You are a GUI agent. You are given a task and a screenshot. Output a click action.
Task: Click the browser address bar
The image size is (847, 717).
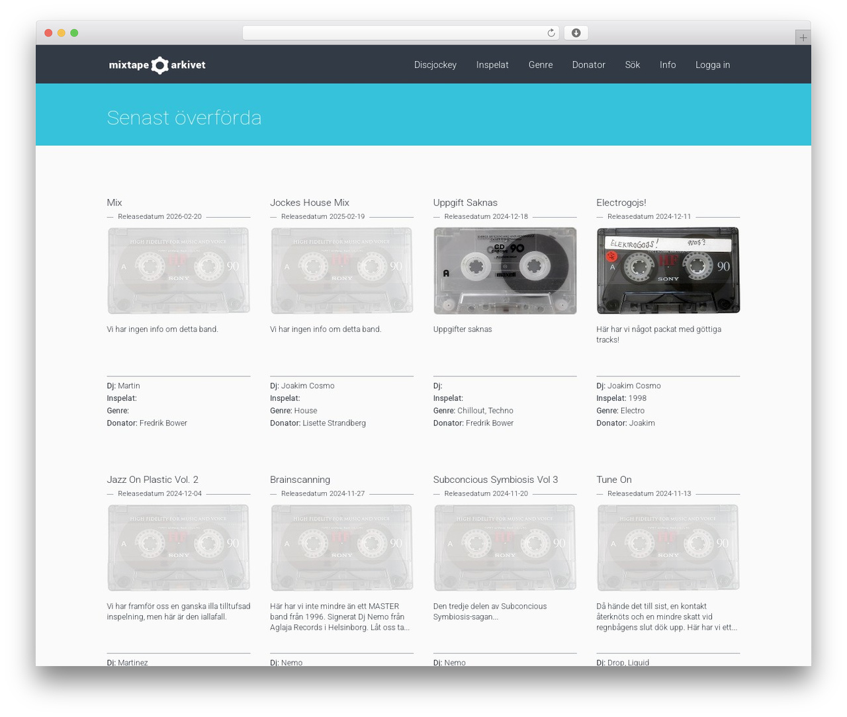tap(401, 33)
